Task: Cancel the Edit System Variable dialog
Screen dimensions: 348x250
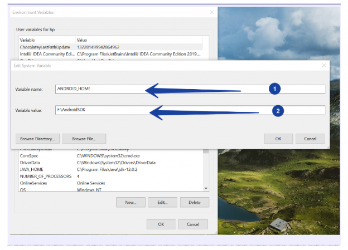Action: [310, 138]
